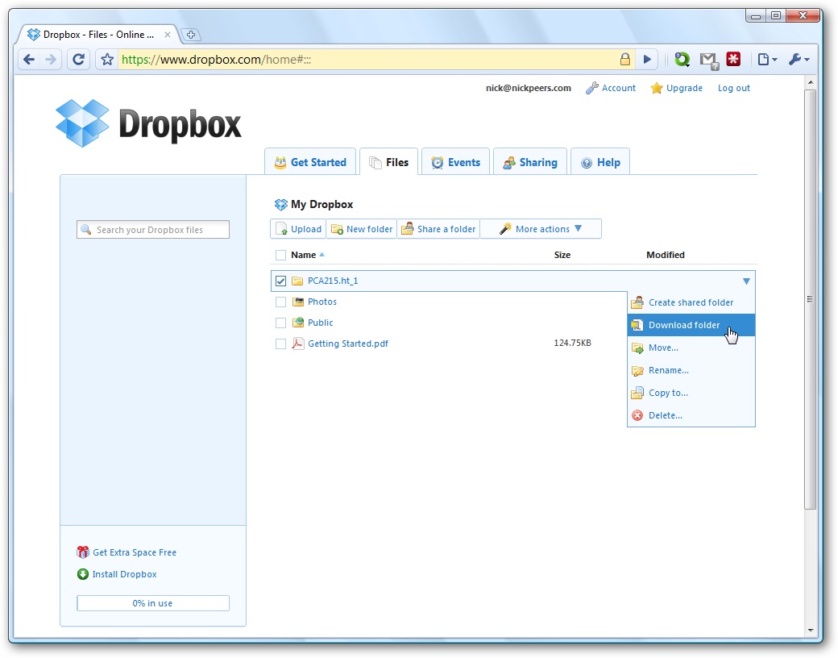Image resolution: width=838 pixels, height=658 pixels.
Task: Click the My Dropbox box icon
Action: coord(280,204)
